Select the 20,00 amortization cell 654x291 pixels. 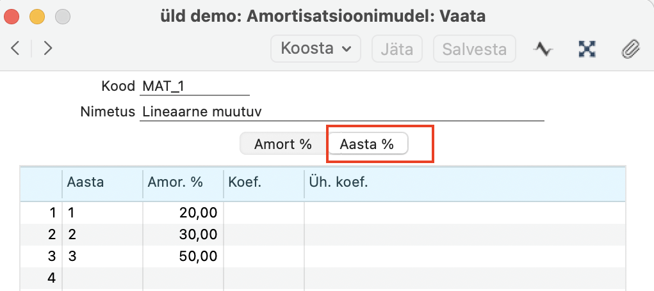tap(182, 212)
